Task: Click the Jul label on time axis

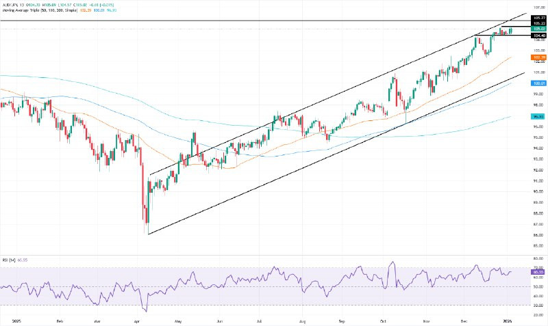Action: (260, 320)
